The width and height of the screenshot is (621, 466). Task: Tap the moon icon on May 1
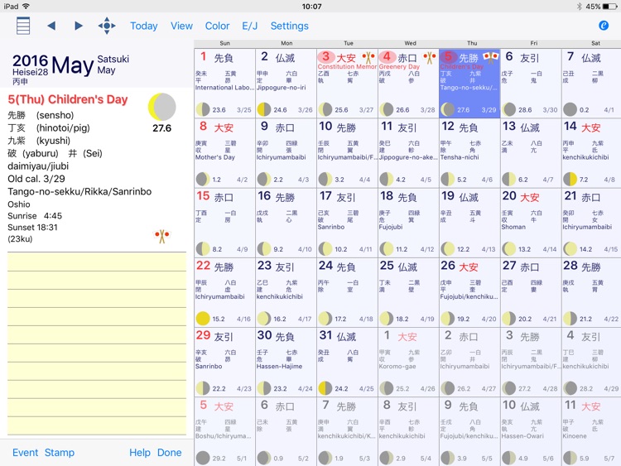[x=203, y=109]
